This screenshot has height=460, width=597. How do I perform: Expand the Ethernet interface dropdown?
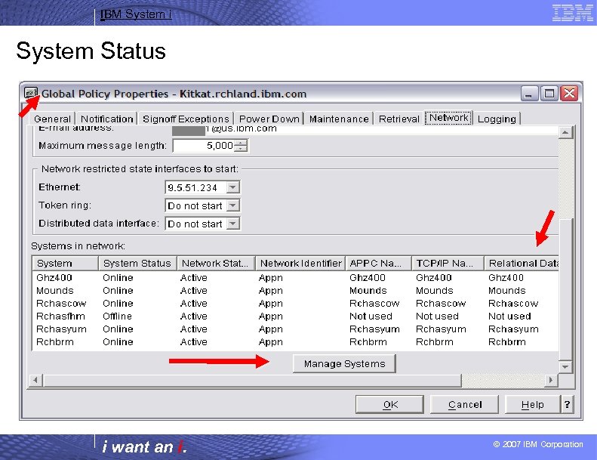click(232, 187)
